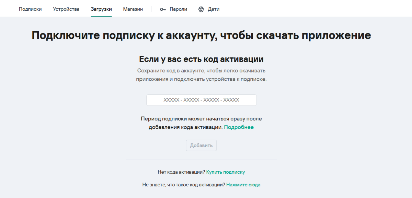The width and height of the screenshot is (412, 198).
Task: Click the paragraph starting Сохраните код в аккаунте
Action: click(x=201, y=75)
